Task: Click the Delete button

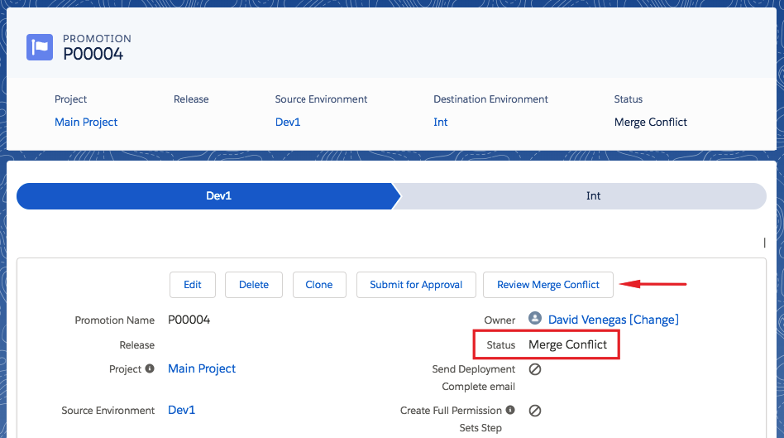Action: click(x=254, y=285)
